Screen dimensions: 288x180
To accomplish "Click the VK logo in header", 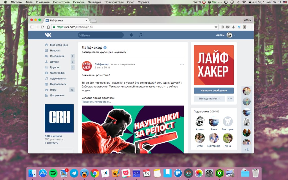I will (48, 35).
